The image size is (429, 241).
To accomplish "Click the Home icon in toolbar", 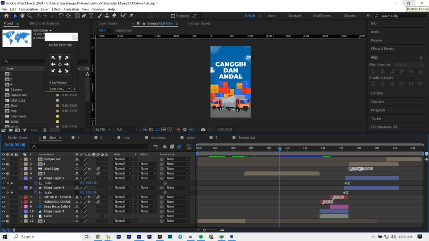I will (x=6, y=16).
